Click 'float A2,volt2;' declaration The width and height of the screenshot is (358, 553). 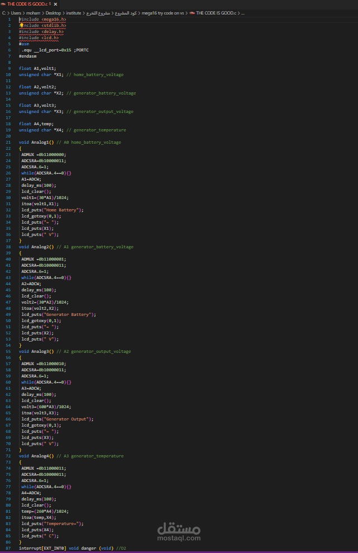click(37, 87)
